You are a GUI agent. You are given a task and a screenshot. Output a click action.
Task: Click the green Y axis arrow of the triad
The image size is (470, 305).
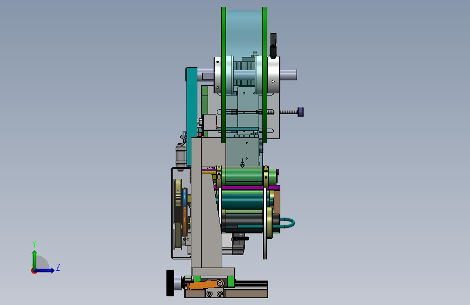pyautogui.click(x=35, y=259)
